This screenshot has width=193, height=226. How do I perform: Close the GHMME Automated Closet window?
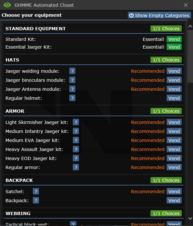tap(186, 5)
